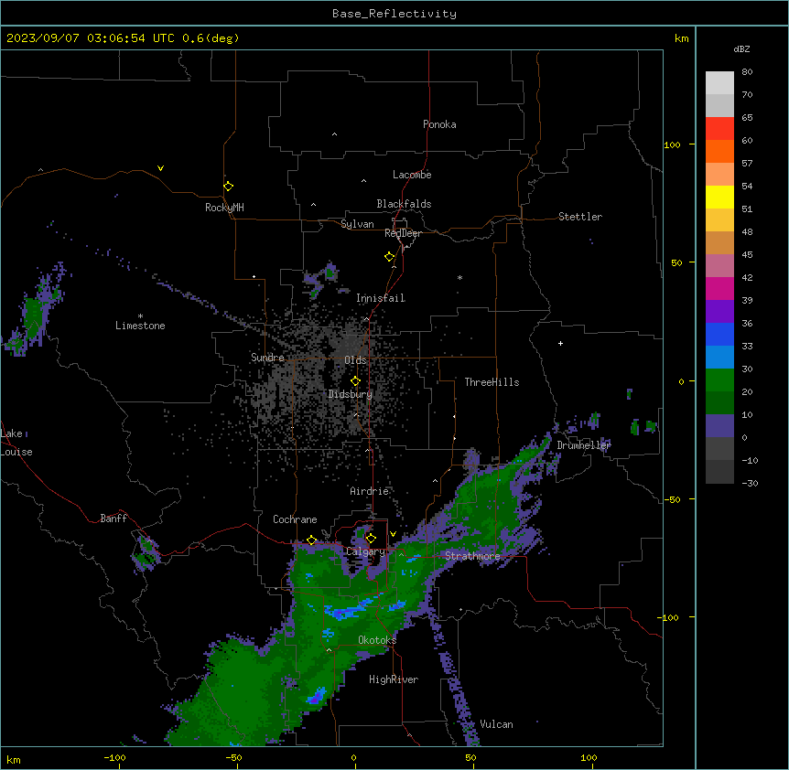Image resolution: width=789 pixels, height=770 pixels.
Task: Click the yellow diamond marker above Calgary label
Action: point(371,539)
